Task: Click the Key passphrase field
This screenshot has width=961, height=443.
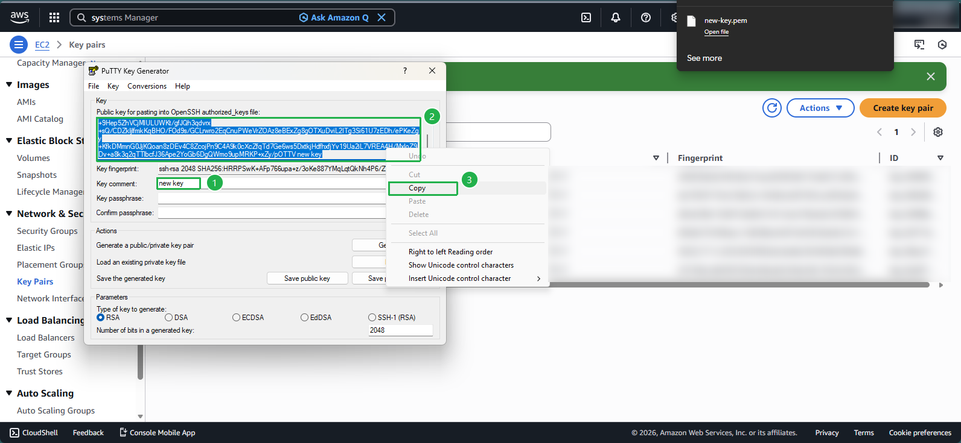Action: (x=272, y=198)
